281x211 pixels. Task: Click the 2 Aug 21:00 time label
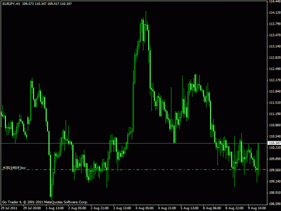pyautogui.click(x=99, y=208)
